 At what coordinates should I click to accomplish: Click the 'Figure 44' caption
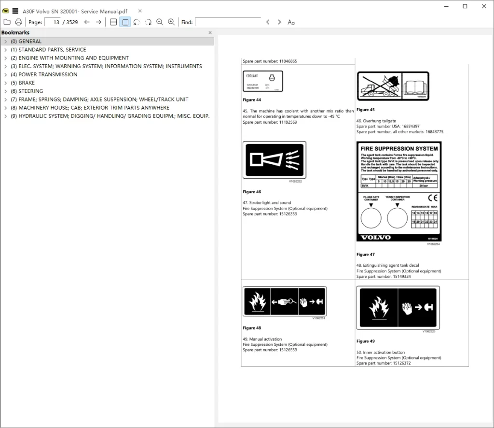[252, 100]
